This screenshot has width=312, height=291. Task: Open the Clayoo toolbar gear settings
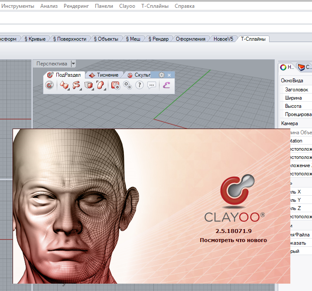coord(162,75)
